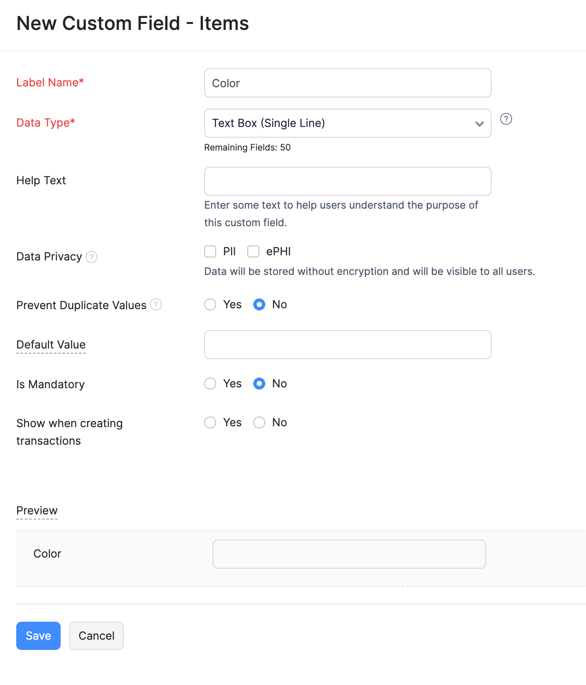Screen dimensions: 586x685
Task: Click Prevent Duplicate Values help icon
Action: 156,305
